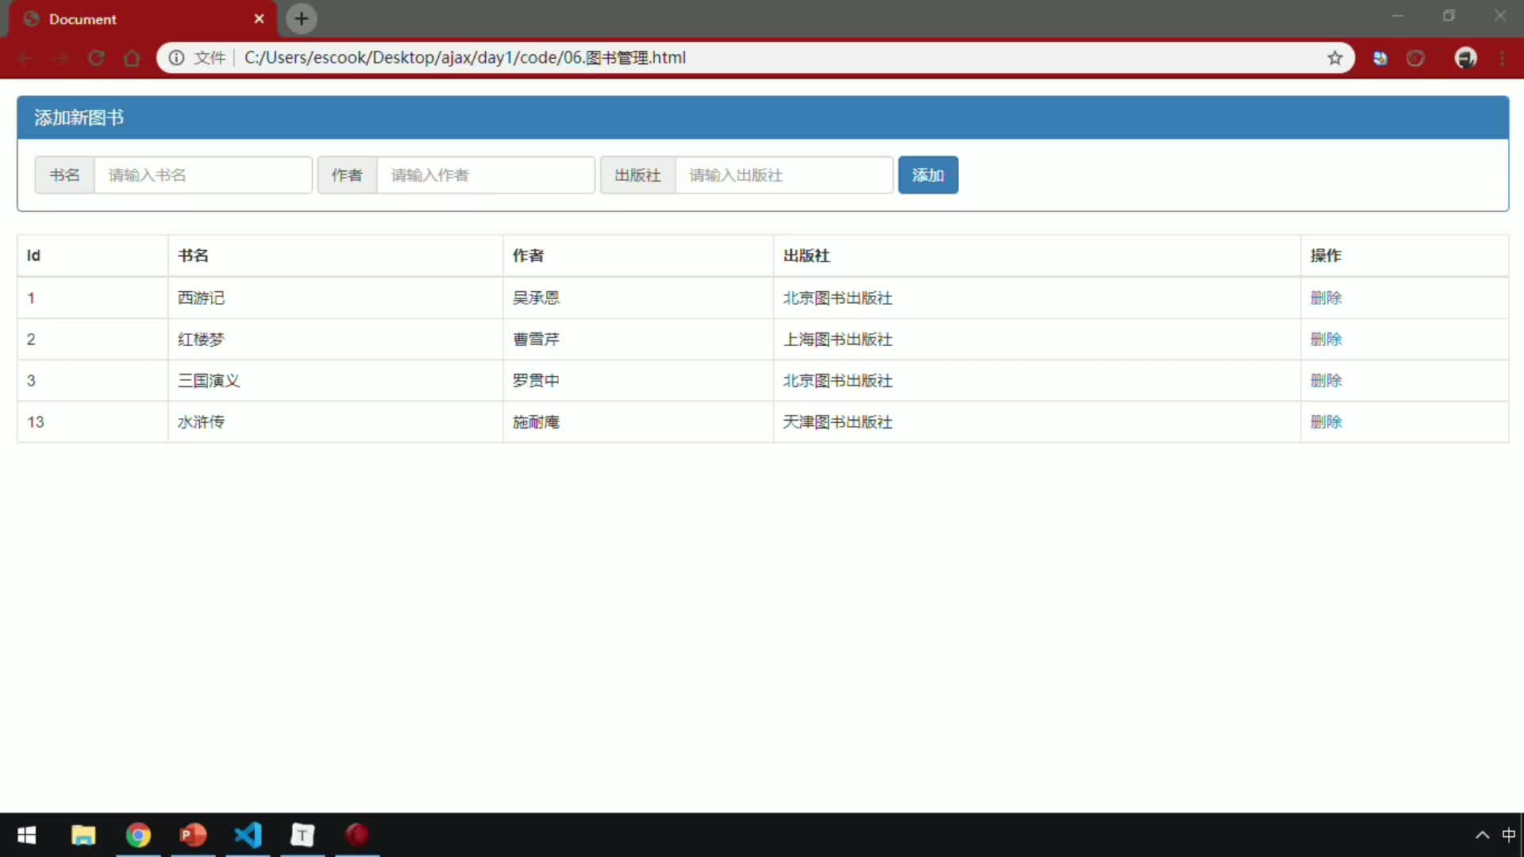The image size is (1524, 857).
Task: Open a new tab with plus button
Action: tap(302, 18)
